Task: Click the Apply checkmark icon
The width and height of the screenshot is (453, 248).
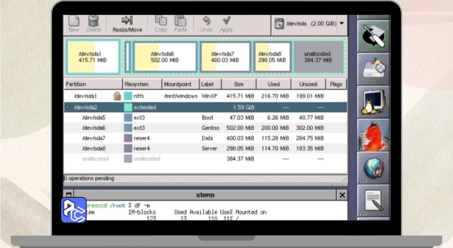Action: tap(226, 21)
